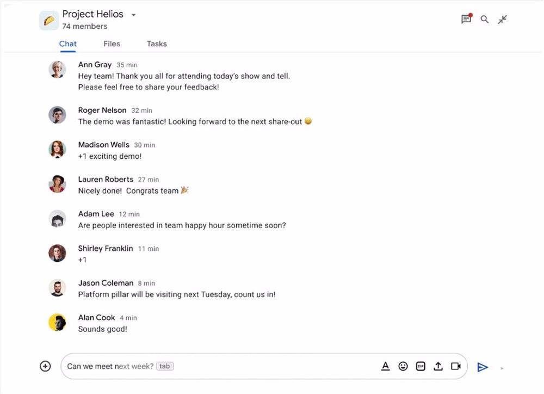
Task: Click Alan Cook's profile avatar
Action: [57, 322]
